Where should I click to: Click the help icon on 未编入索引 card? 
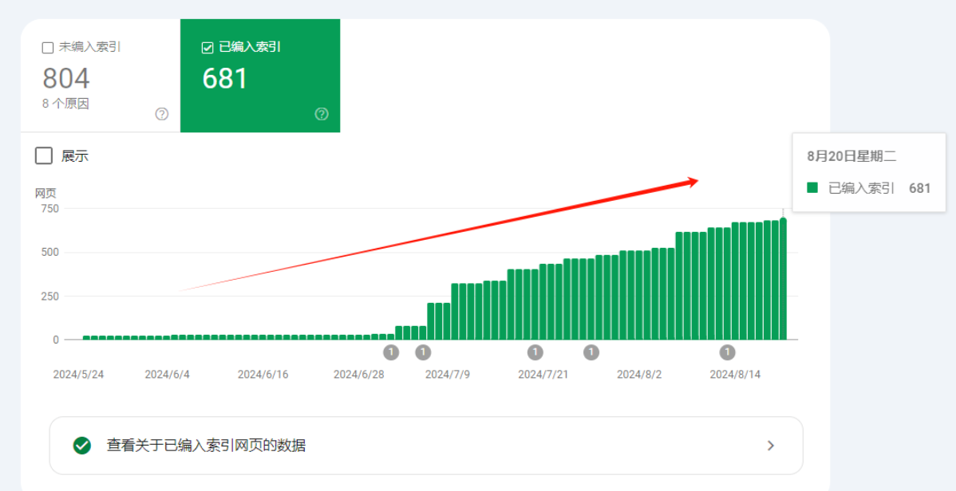tap(162, 114)
